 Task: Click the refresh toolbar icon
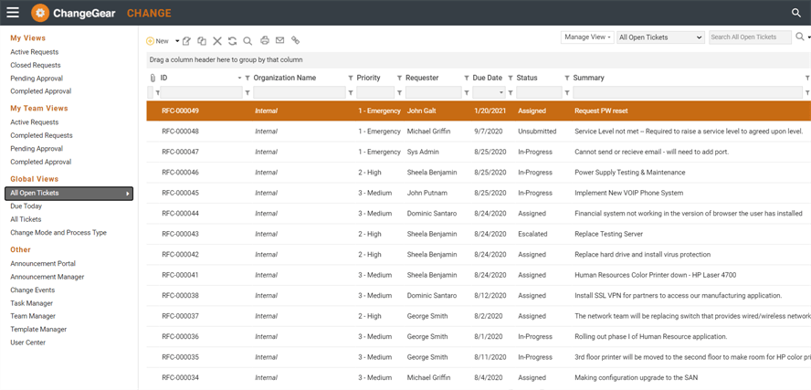[232, 41]
